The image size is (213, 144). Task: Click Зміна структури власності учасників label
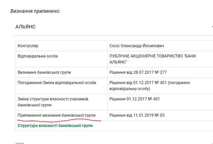click(53, 102)
